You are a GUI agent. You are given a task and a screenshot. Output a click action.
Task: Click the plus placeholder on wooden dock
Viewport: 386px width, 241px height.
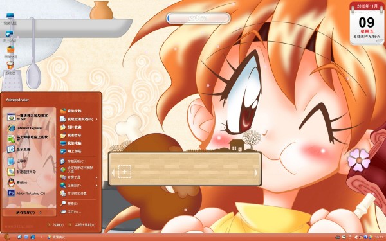pyautogui.click(x=125, y=172)
